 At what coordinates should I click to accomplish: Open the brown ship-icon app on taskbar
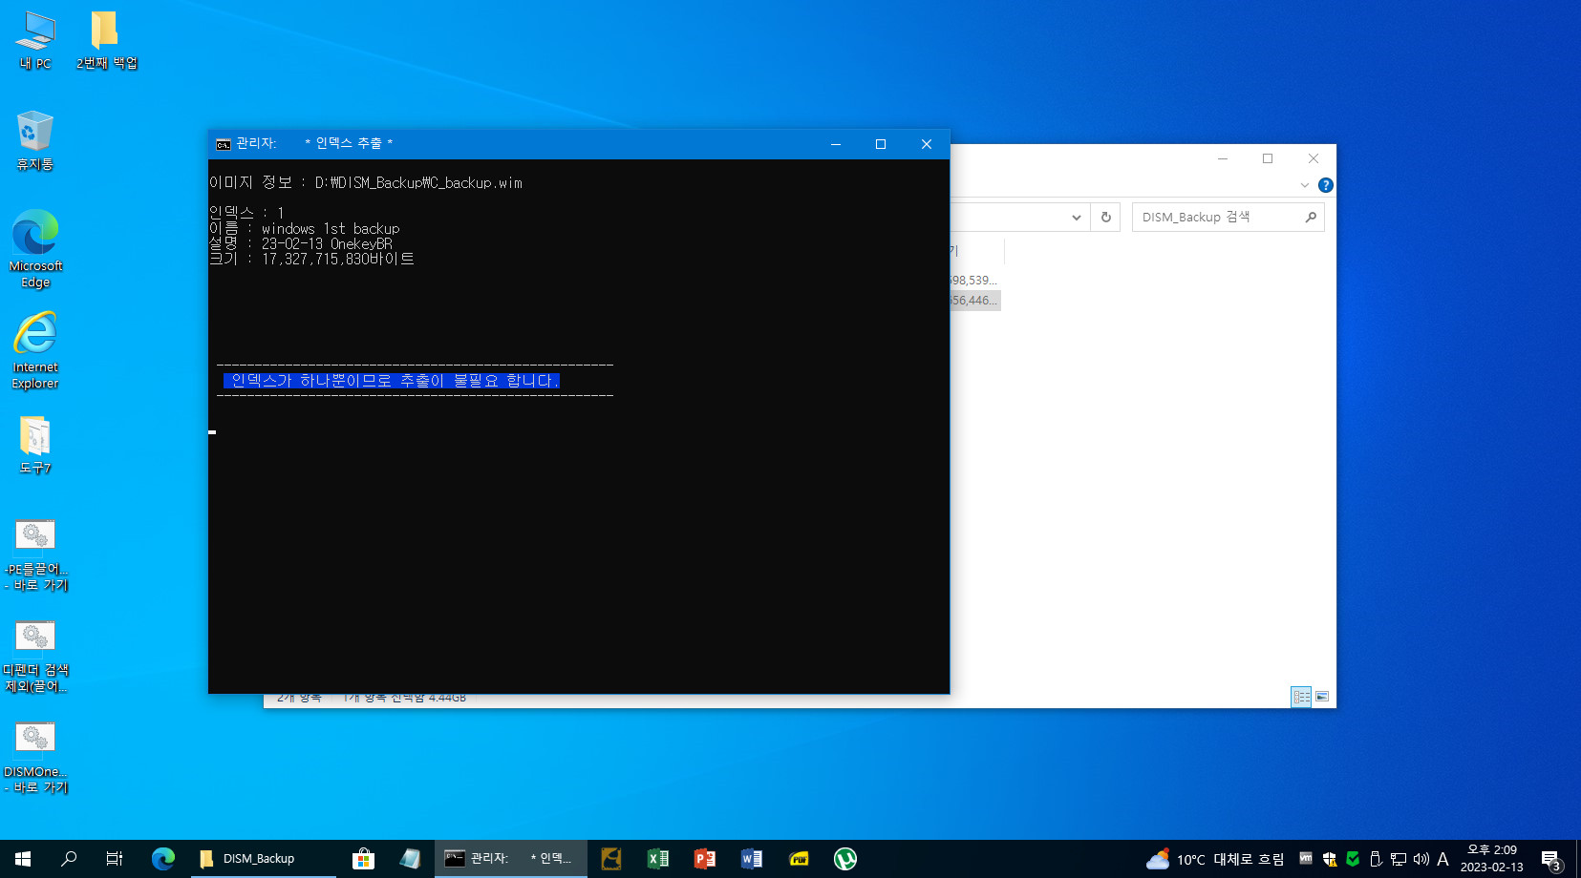point(611,859)
